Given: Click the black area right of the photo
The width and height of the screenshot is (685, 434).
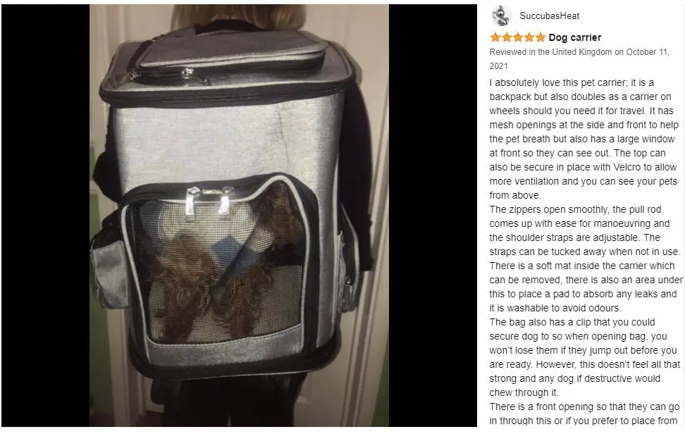Looking at the screenshot, I should tap(433, 216).
